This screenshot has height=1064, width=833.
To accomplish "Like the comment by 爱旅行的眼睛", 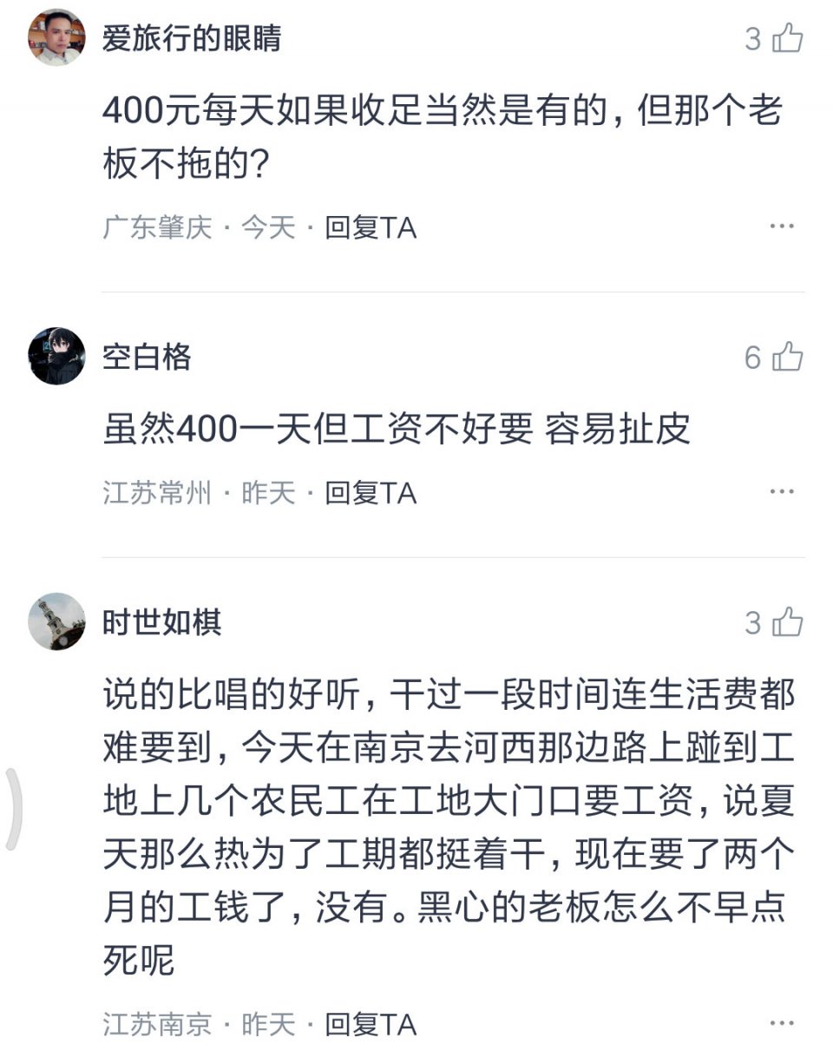I will (x=787, y=39).
